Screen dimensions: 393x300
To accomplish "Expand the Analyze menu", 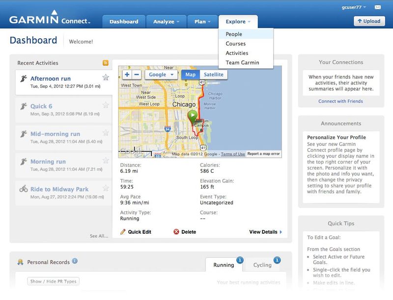I will click(x=166, y=22).
